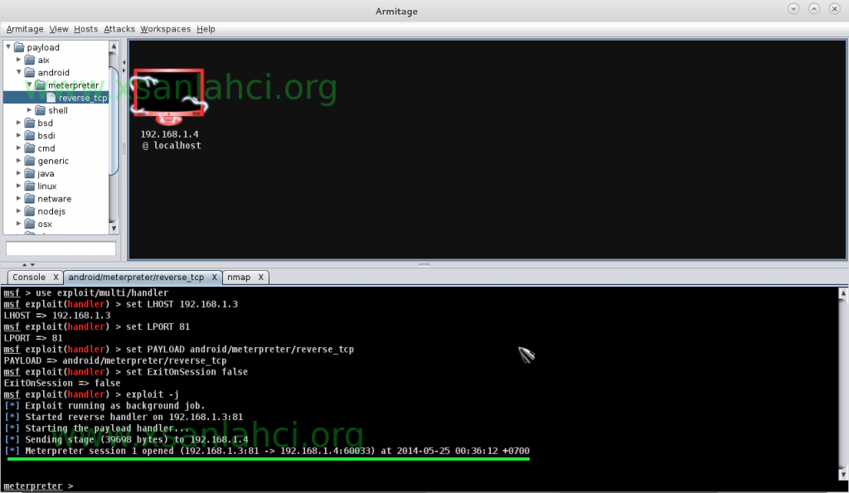
Task: Open the Hosts menu
Action: (85, 29)
